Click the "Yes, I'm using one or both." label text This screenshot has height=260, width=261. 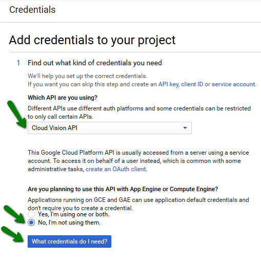coord(73,214)
